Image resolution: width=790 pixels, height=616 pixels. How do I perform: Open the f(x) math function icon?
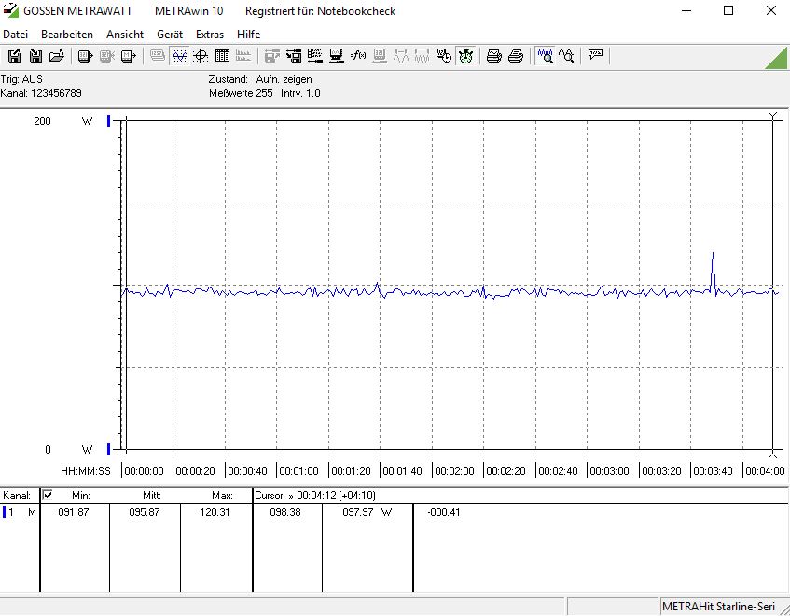click(358, 56)
